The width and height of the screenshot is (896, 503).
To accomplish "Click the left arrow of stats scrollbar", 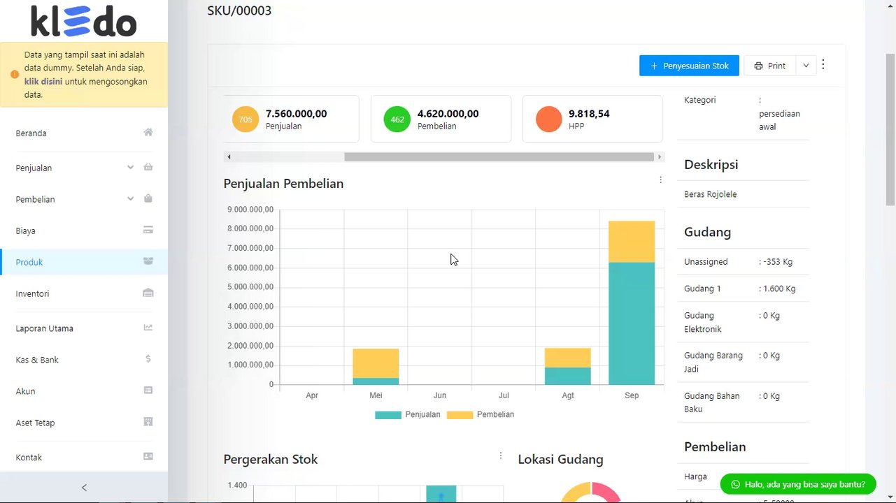I will (x=229, y=157).
